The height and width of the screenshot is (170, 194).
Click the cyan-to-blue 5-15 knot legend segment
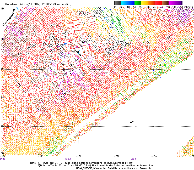click(128, 3)
